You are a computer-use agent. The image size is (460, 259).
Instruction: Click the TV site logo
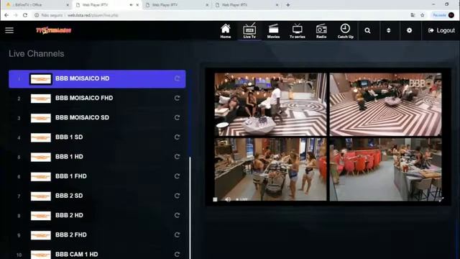pos(53,30)
